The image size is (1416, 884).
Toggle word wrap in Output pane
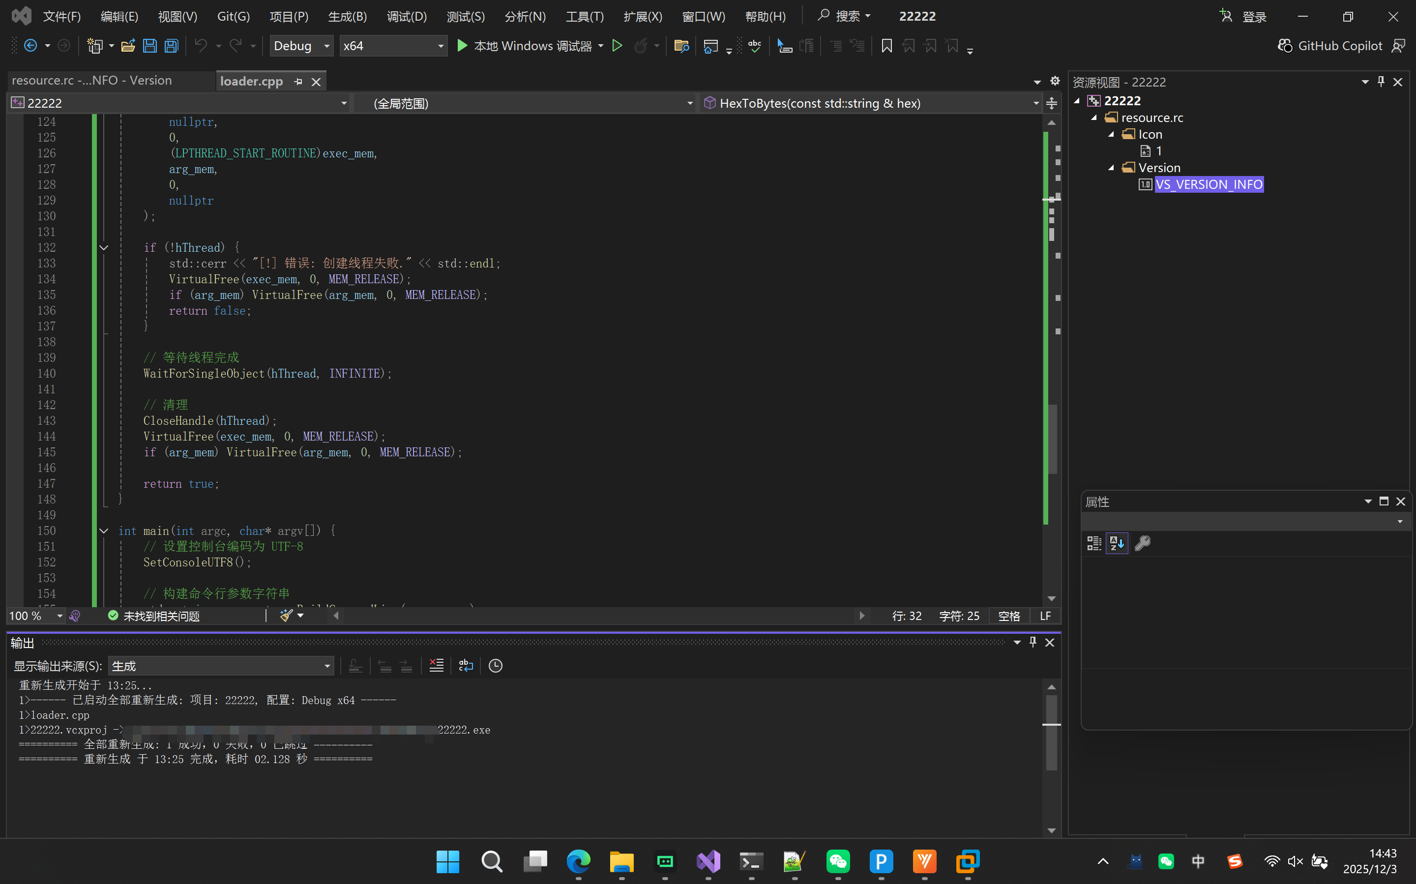(466, 665)
